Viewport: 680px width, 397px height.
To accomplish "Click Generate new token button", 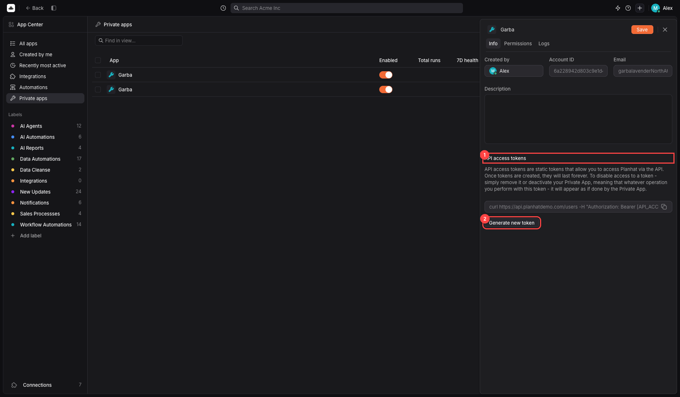I will (512, 223).
